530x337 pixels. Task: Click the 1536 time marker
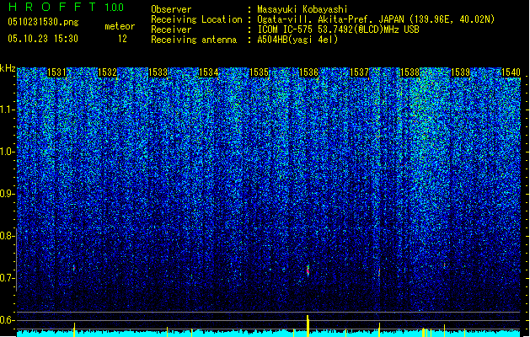[x=309, y=72]
